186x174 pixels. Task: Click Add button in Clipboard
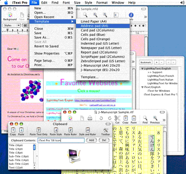pyautogui.click(x=91, y=140)
